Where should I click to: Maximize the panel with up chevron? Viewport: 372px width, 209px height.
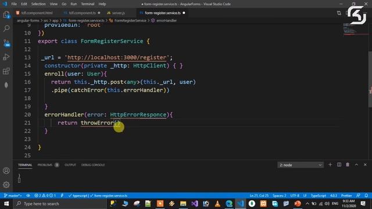(356, 165)
